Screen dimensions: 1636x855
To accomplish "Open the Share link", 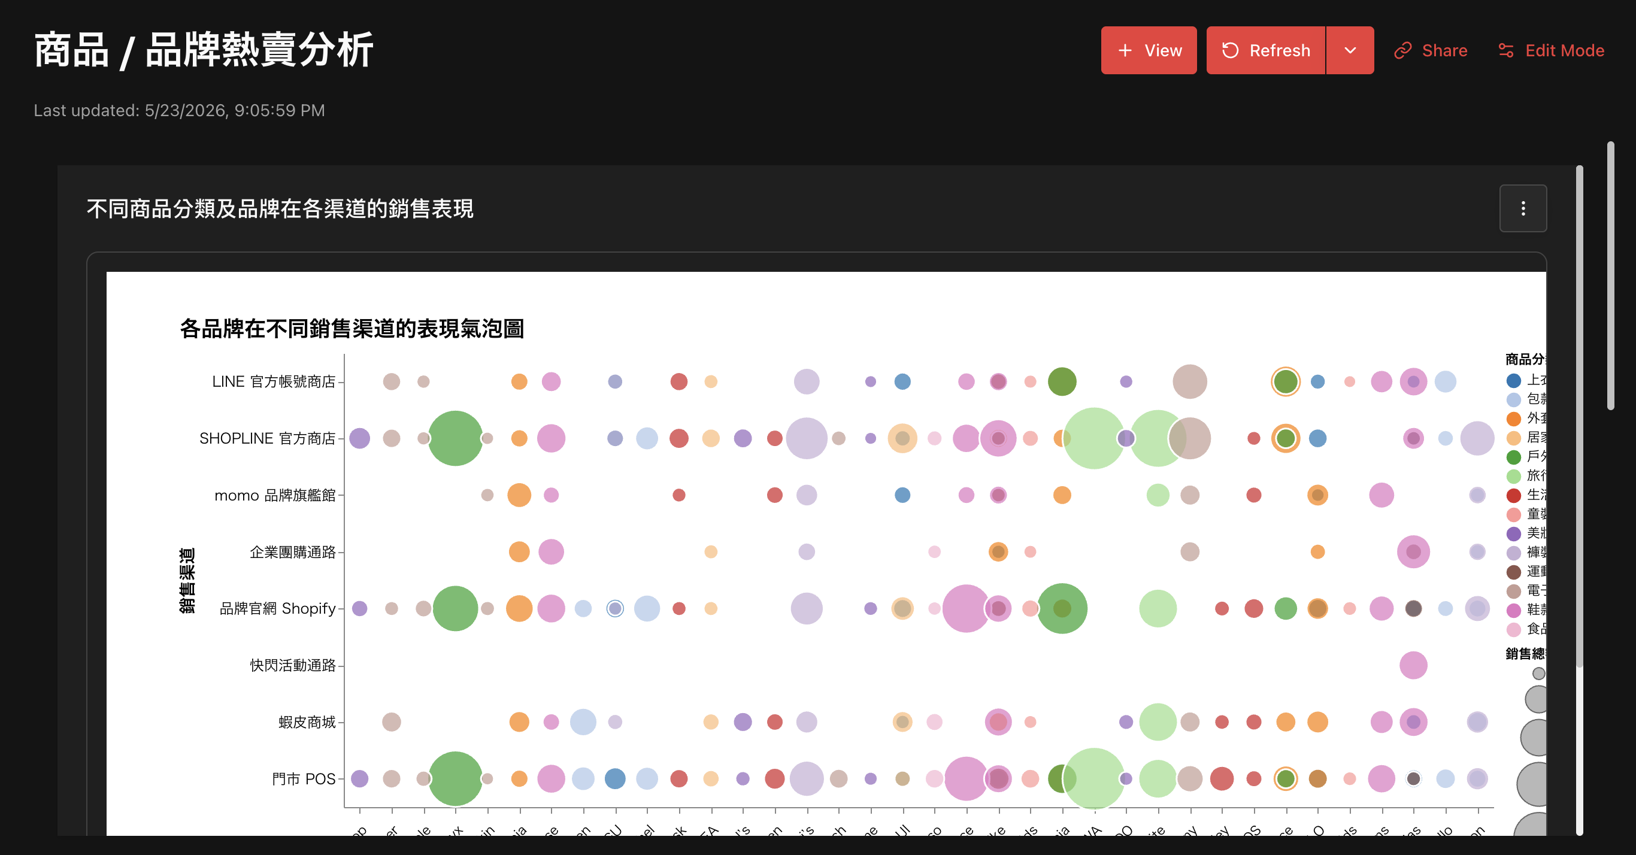I will click(1430, 50).
